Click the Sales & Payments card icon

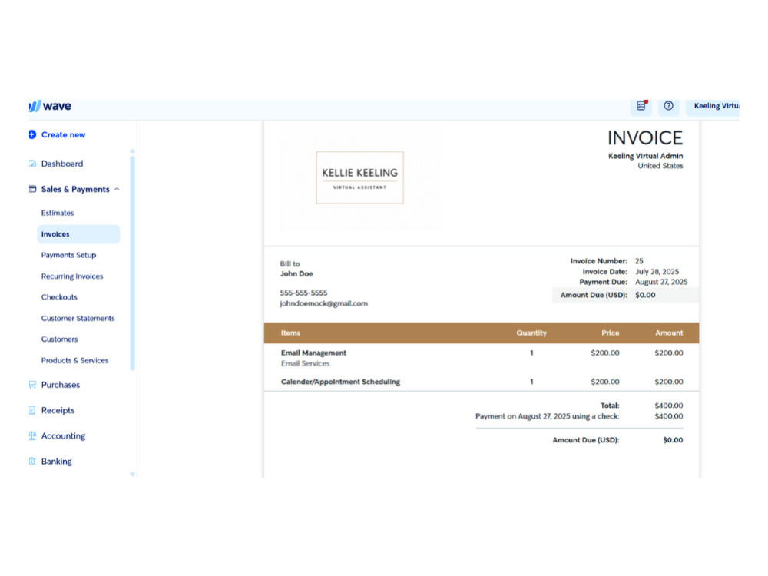pyautogui.click(x=32, y=189)
